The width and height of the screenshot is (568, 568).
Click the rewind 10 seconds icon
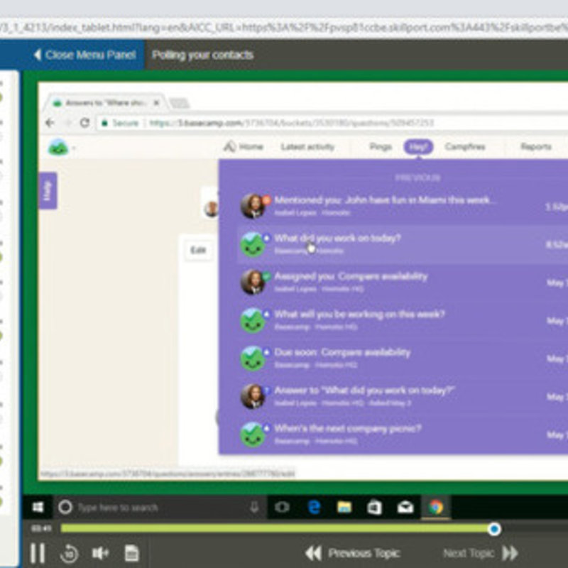point(70,553)
